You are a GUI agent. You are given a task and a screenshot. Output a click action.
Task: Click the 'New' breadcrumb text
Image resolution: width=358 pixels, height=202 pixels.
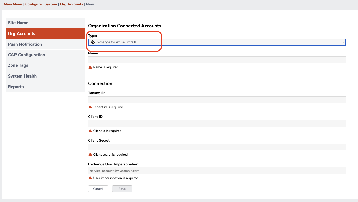tap(90, 4)
